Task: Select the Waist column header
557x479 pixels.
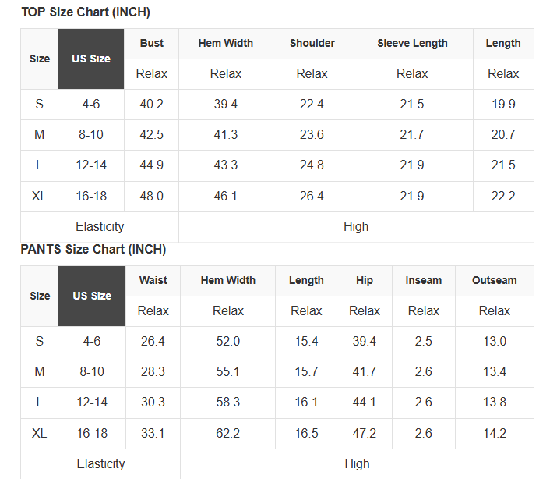Action: 153,281
